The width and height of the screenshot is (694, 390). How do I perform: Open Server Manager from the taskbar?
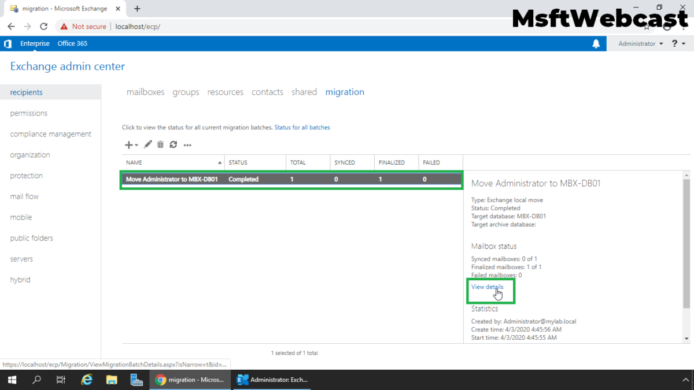click(x=136, y=380)
